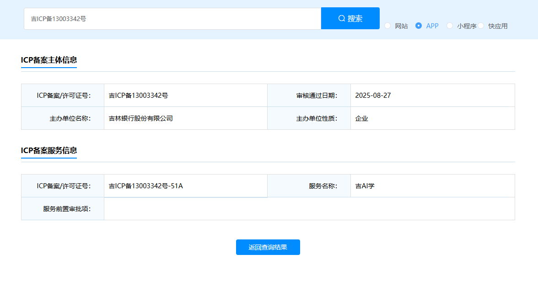
Task: Click the magnifier icon in search button
Action: tap(342, 18)
